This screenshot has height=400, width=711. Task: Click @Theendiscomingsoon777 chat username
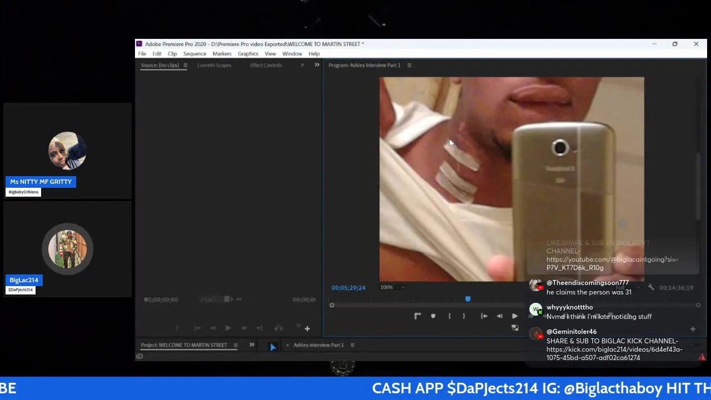pos(588,283)
